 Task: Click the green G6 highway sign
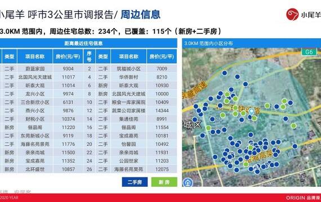point(309,52)
